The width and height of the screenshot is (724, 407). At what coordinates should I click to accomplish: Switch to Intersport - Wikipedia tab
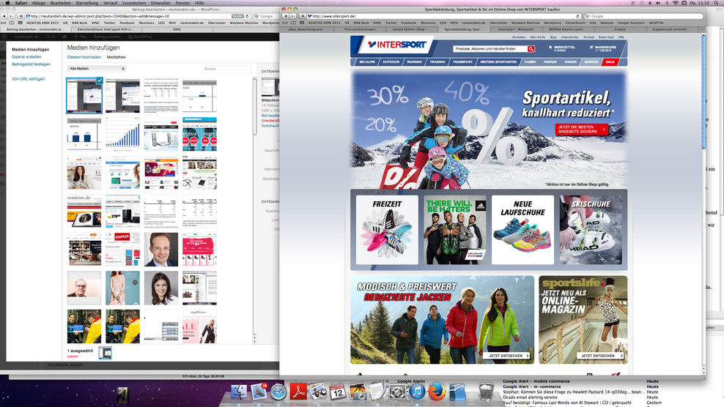515,29
